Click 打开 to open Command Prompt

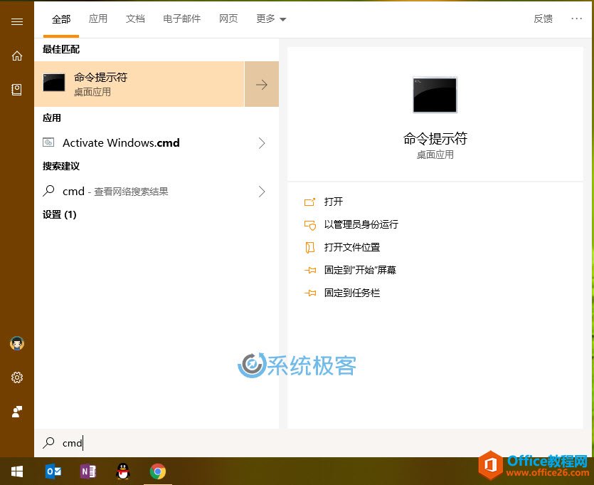click(334, 202)
